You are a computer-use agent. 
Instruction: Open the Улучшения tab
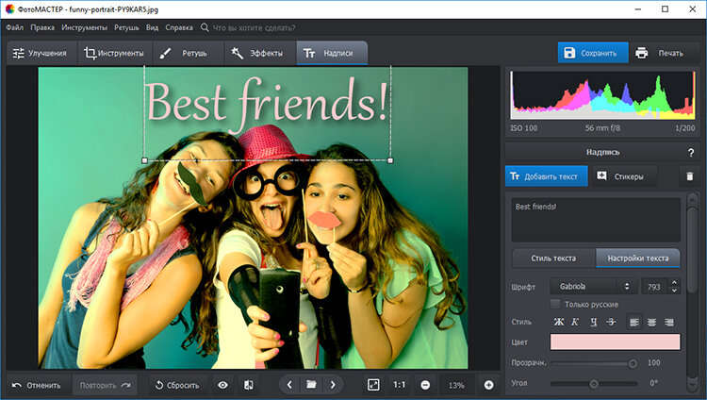[41, 53]
